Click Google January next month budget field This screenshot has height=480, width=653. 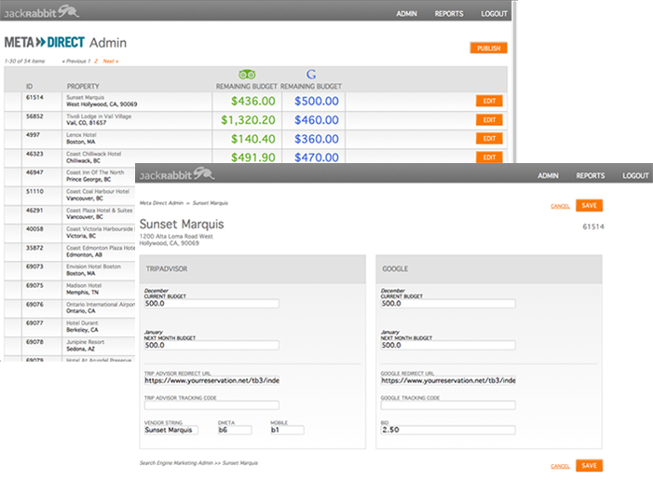[448, 346]
